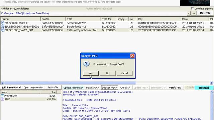Sort by Title ID column header
The width and height of the screenshot is (214, 120).
(109, 19)
